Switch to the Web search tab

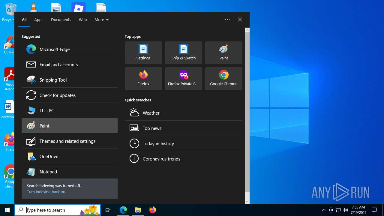coord(83,19)
